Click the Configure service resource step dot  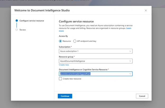pos(17,21)
